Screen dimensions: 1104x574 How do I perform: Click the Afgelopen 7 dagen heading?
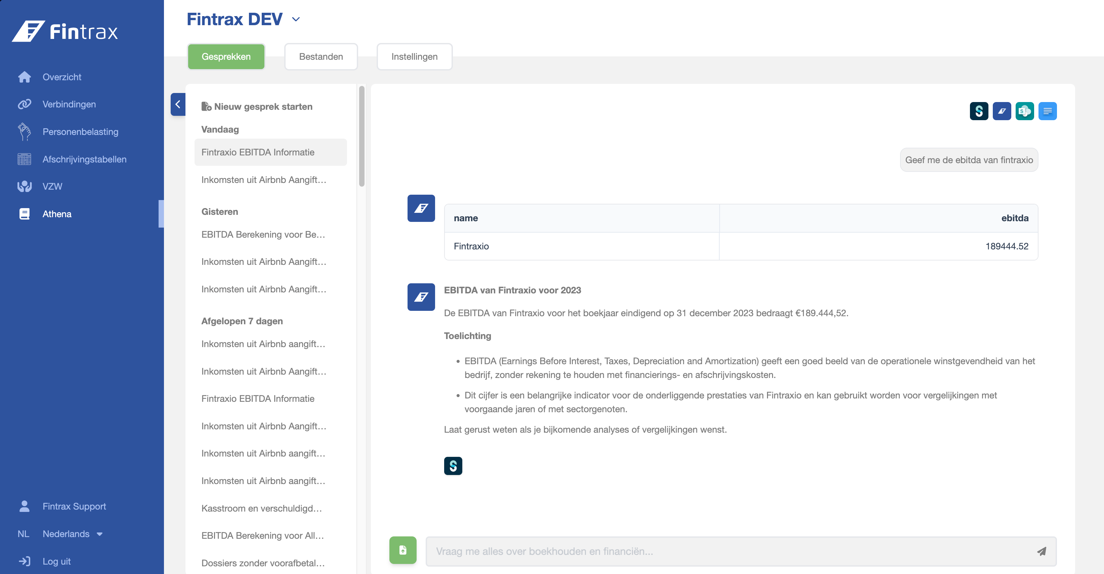242,322
